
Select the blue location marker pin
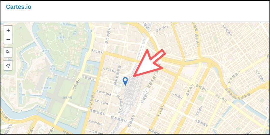[125, 81]
